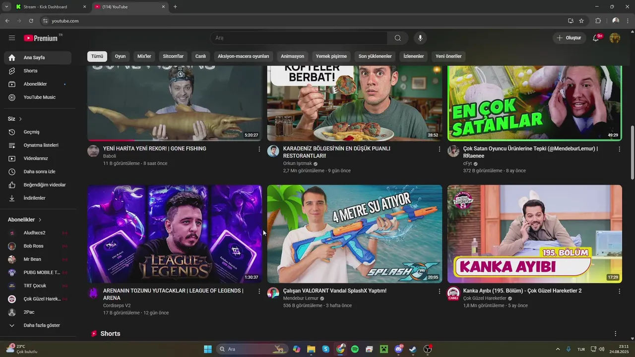Viewport: 635px width, 357px height.
Task: Click the YouTube Premium logo
Action: (x=41, y=38)
